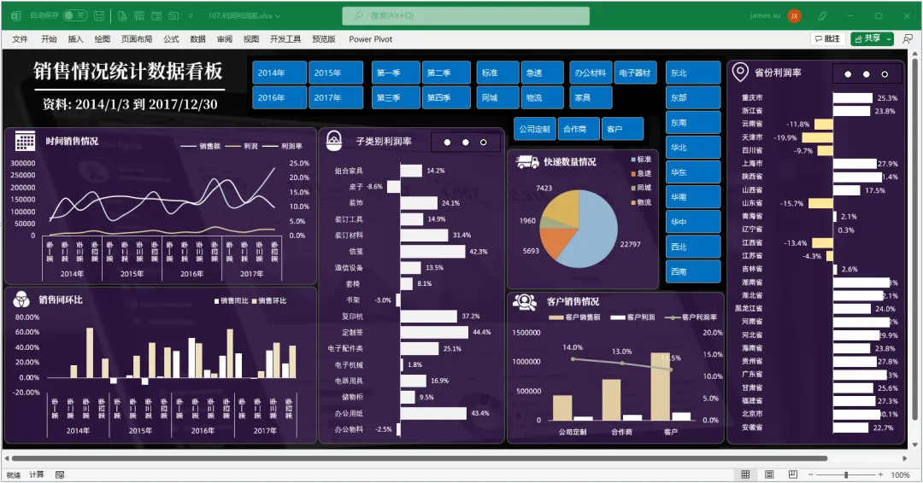Open the 文件 menu
The height and width of the screenshot is (483, 923).
[20, 38]
